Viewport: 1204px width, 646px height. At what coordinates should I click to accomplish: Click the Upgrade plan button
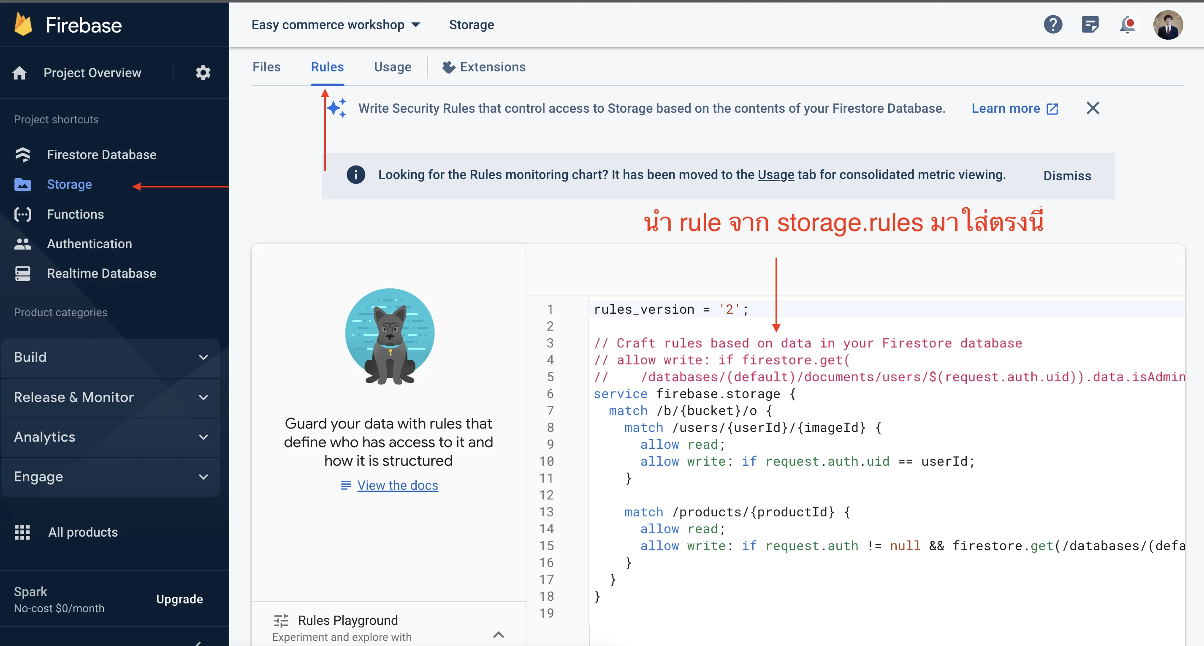tap(179, 599)
